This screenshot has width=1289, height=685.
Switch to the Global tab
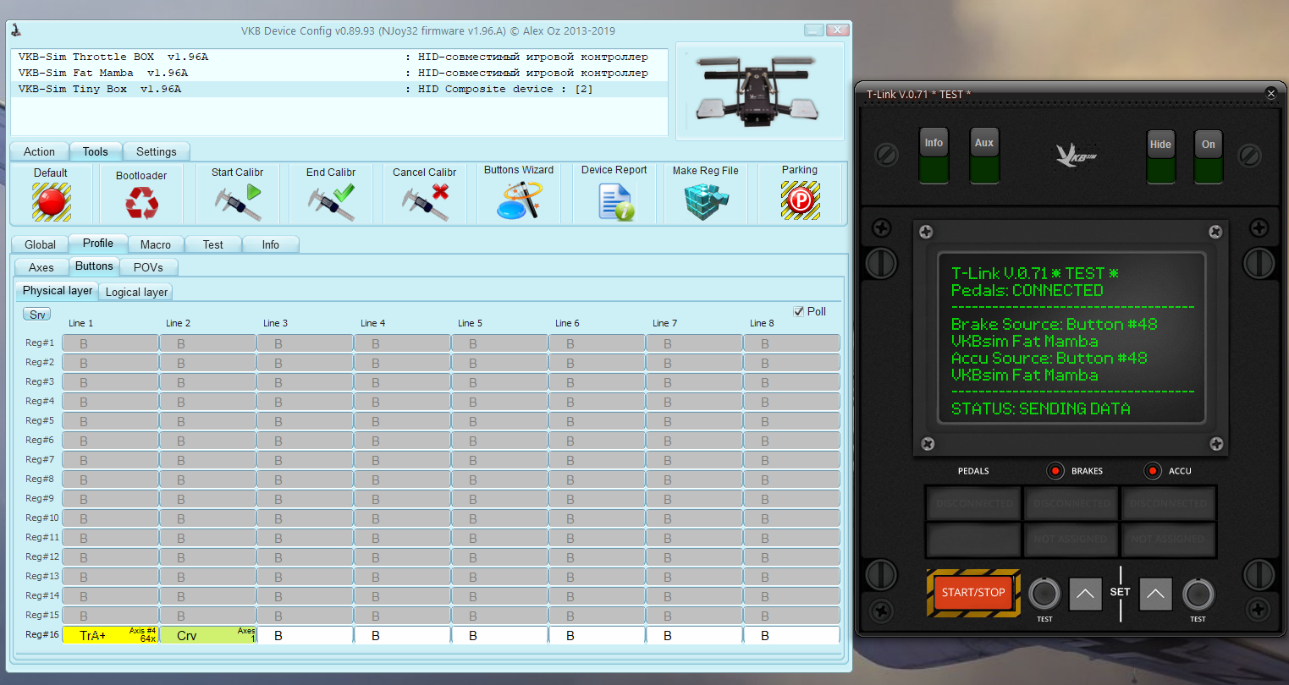(x=40, y=244)
